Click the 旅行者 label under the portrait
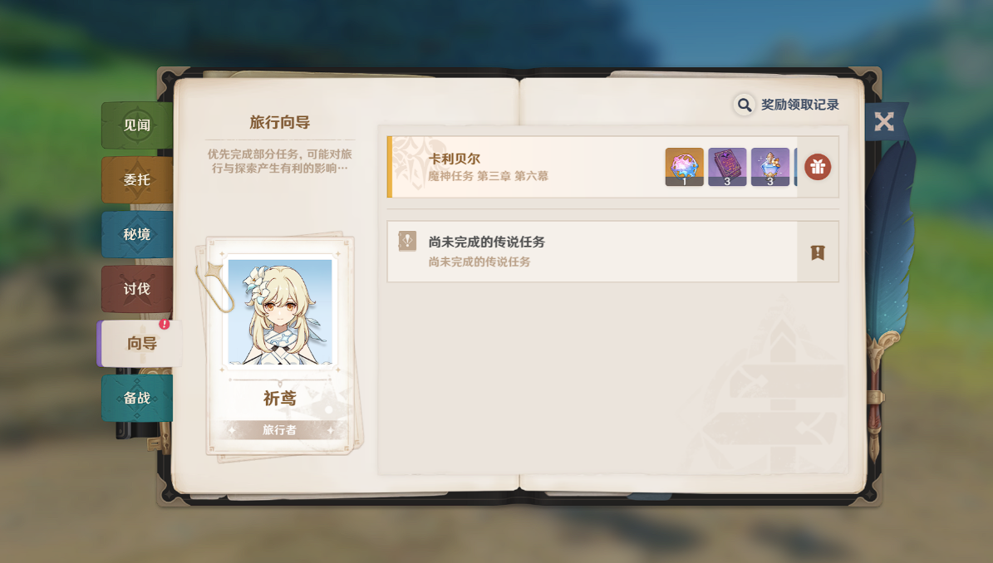This screenshot has height=563, width=993. click(279, 429)
